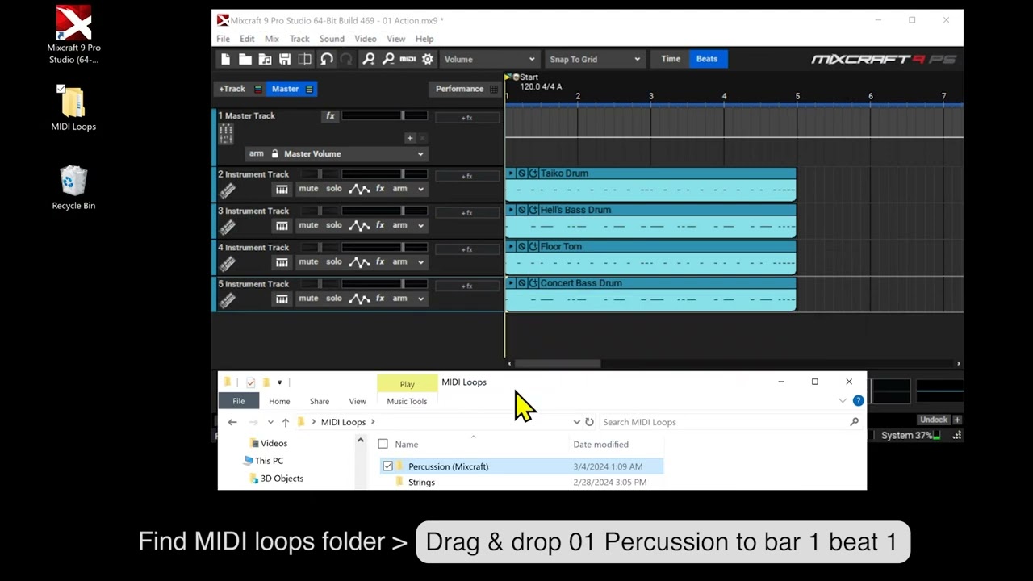This screenshot has height=581, width=1033.
Task: Open preferences via the gear icon
Action: tap(428, 59)
